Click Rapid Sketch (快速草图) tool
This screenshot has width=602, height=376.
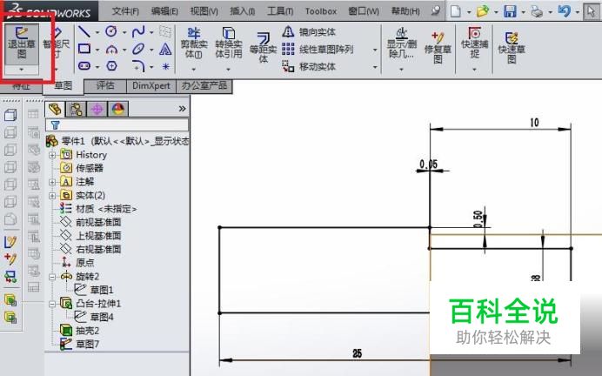tap(512, 48)
